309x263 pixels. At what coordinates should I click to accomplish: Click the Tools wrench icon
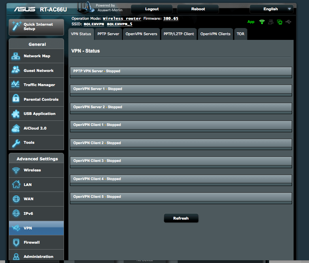pyautogui.click(x=16, y=143)
